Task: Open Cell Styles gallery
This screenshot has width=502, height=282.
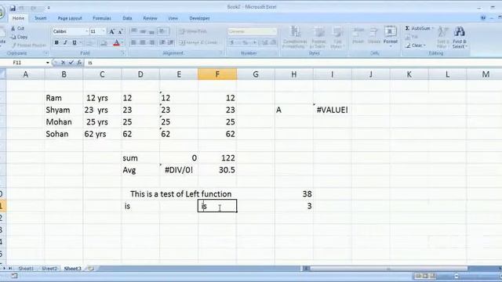Action: pyautogui.click(x=337, y=38)
